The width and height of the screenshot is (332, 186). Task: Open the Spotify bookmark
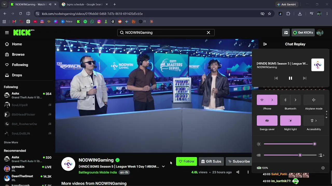pyautogui.click(x=85, y=22)
